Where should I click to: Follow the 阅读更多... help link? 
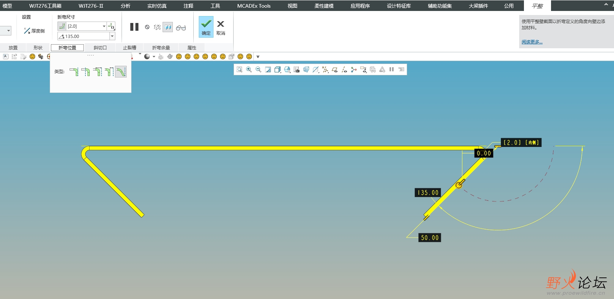tap(532, 42)
